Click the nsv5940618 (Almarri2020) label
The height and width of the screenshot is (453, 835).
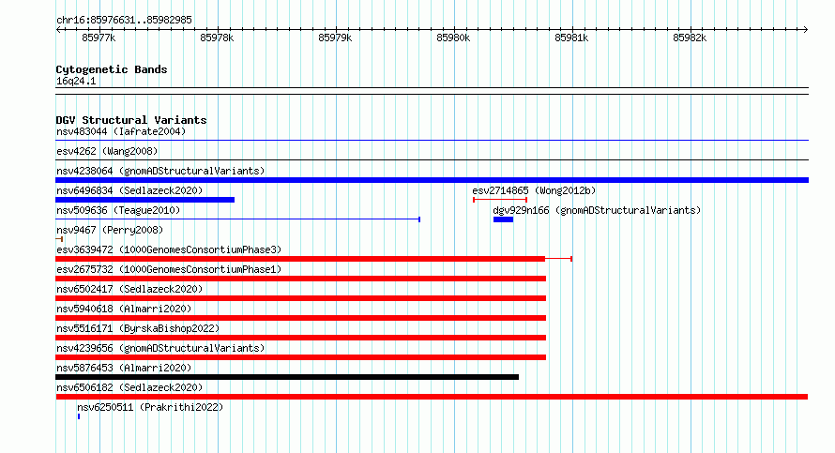tap(124, 309)
